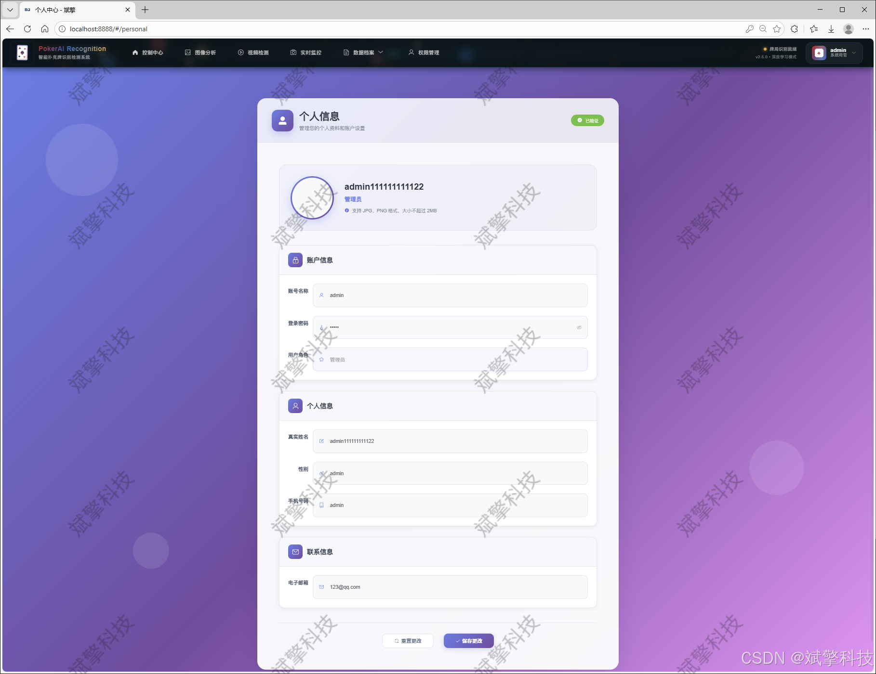This screenshot has height=674, width=876.
Task: Focus the 账号名称 input field
Action: pyautogui.click(x=450, y=295)
